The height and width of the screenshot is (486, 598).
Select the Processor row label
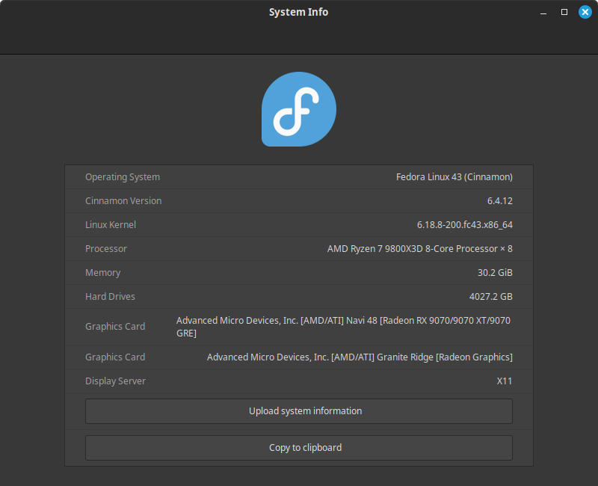(x=106, y=249)
